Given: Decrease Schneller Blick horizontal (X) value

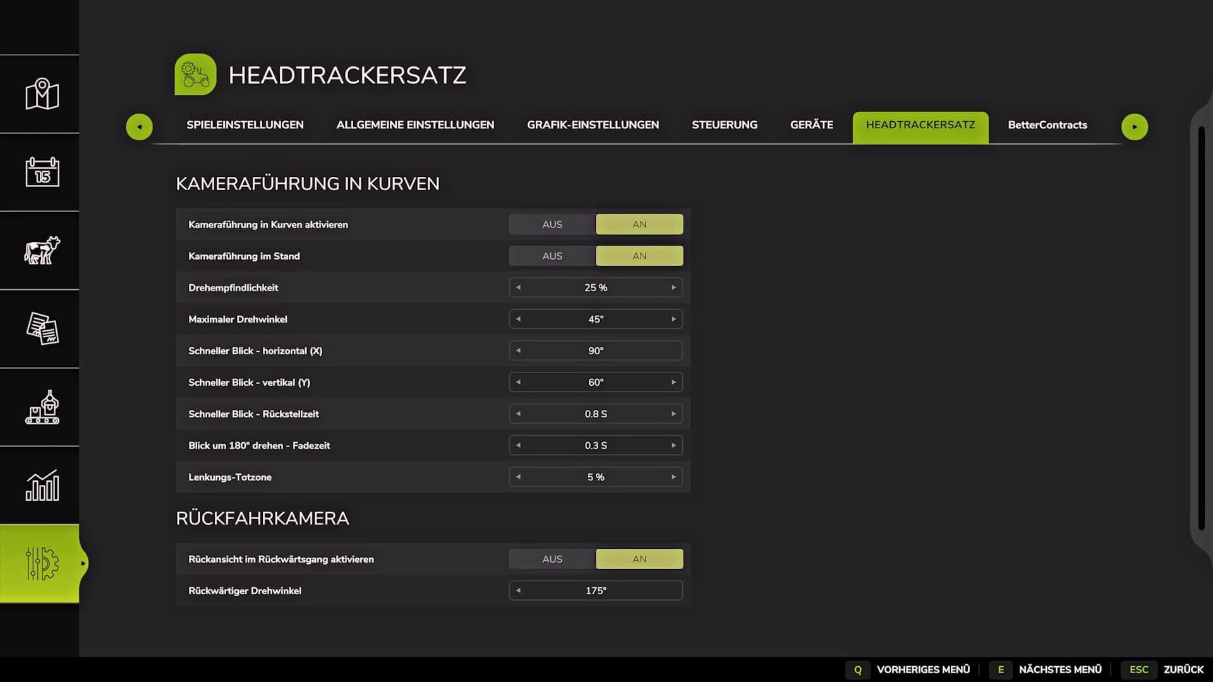Looking at the screenshot, I should tap(518, 350).
